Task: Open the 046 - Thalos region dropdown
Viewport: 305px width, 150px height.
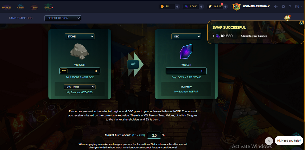Action: click(x=79, y=87)
